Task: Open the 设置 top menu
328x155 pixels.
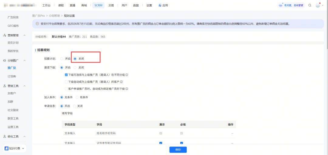Action: pyautogui.click(x=149, y=5)
